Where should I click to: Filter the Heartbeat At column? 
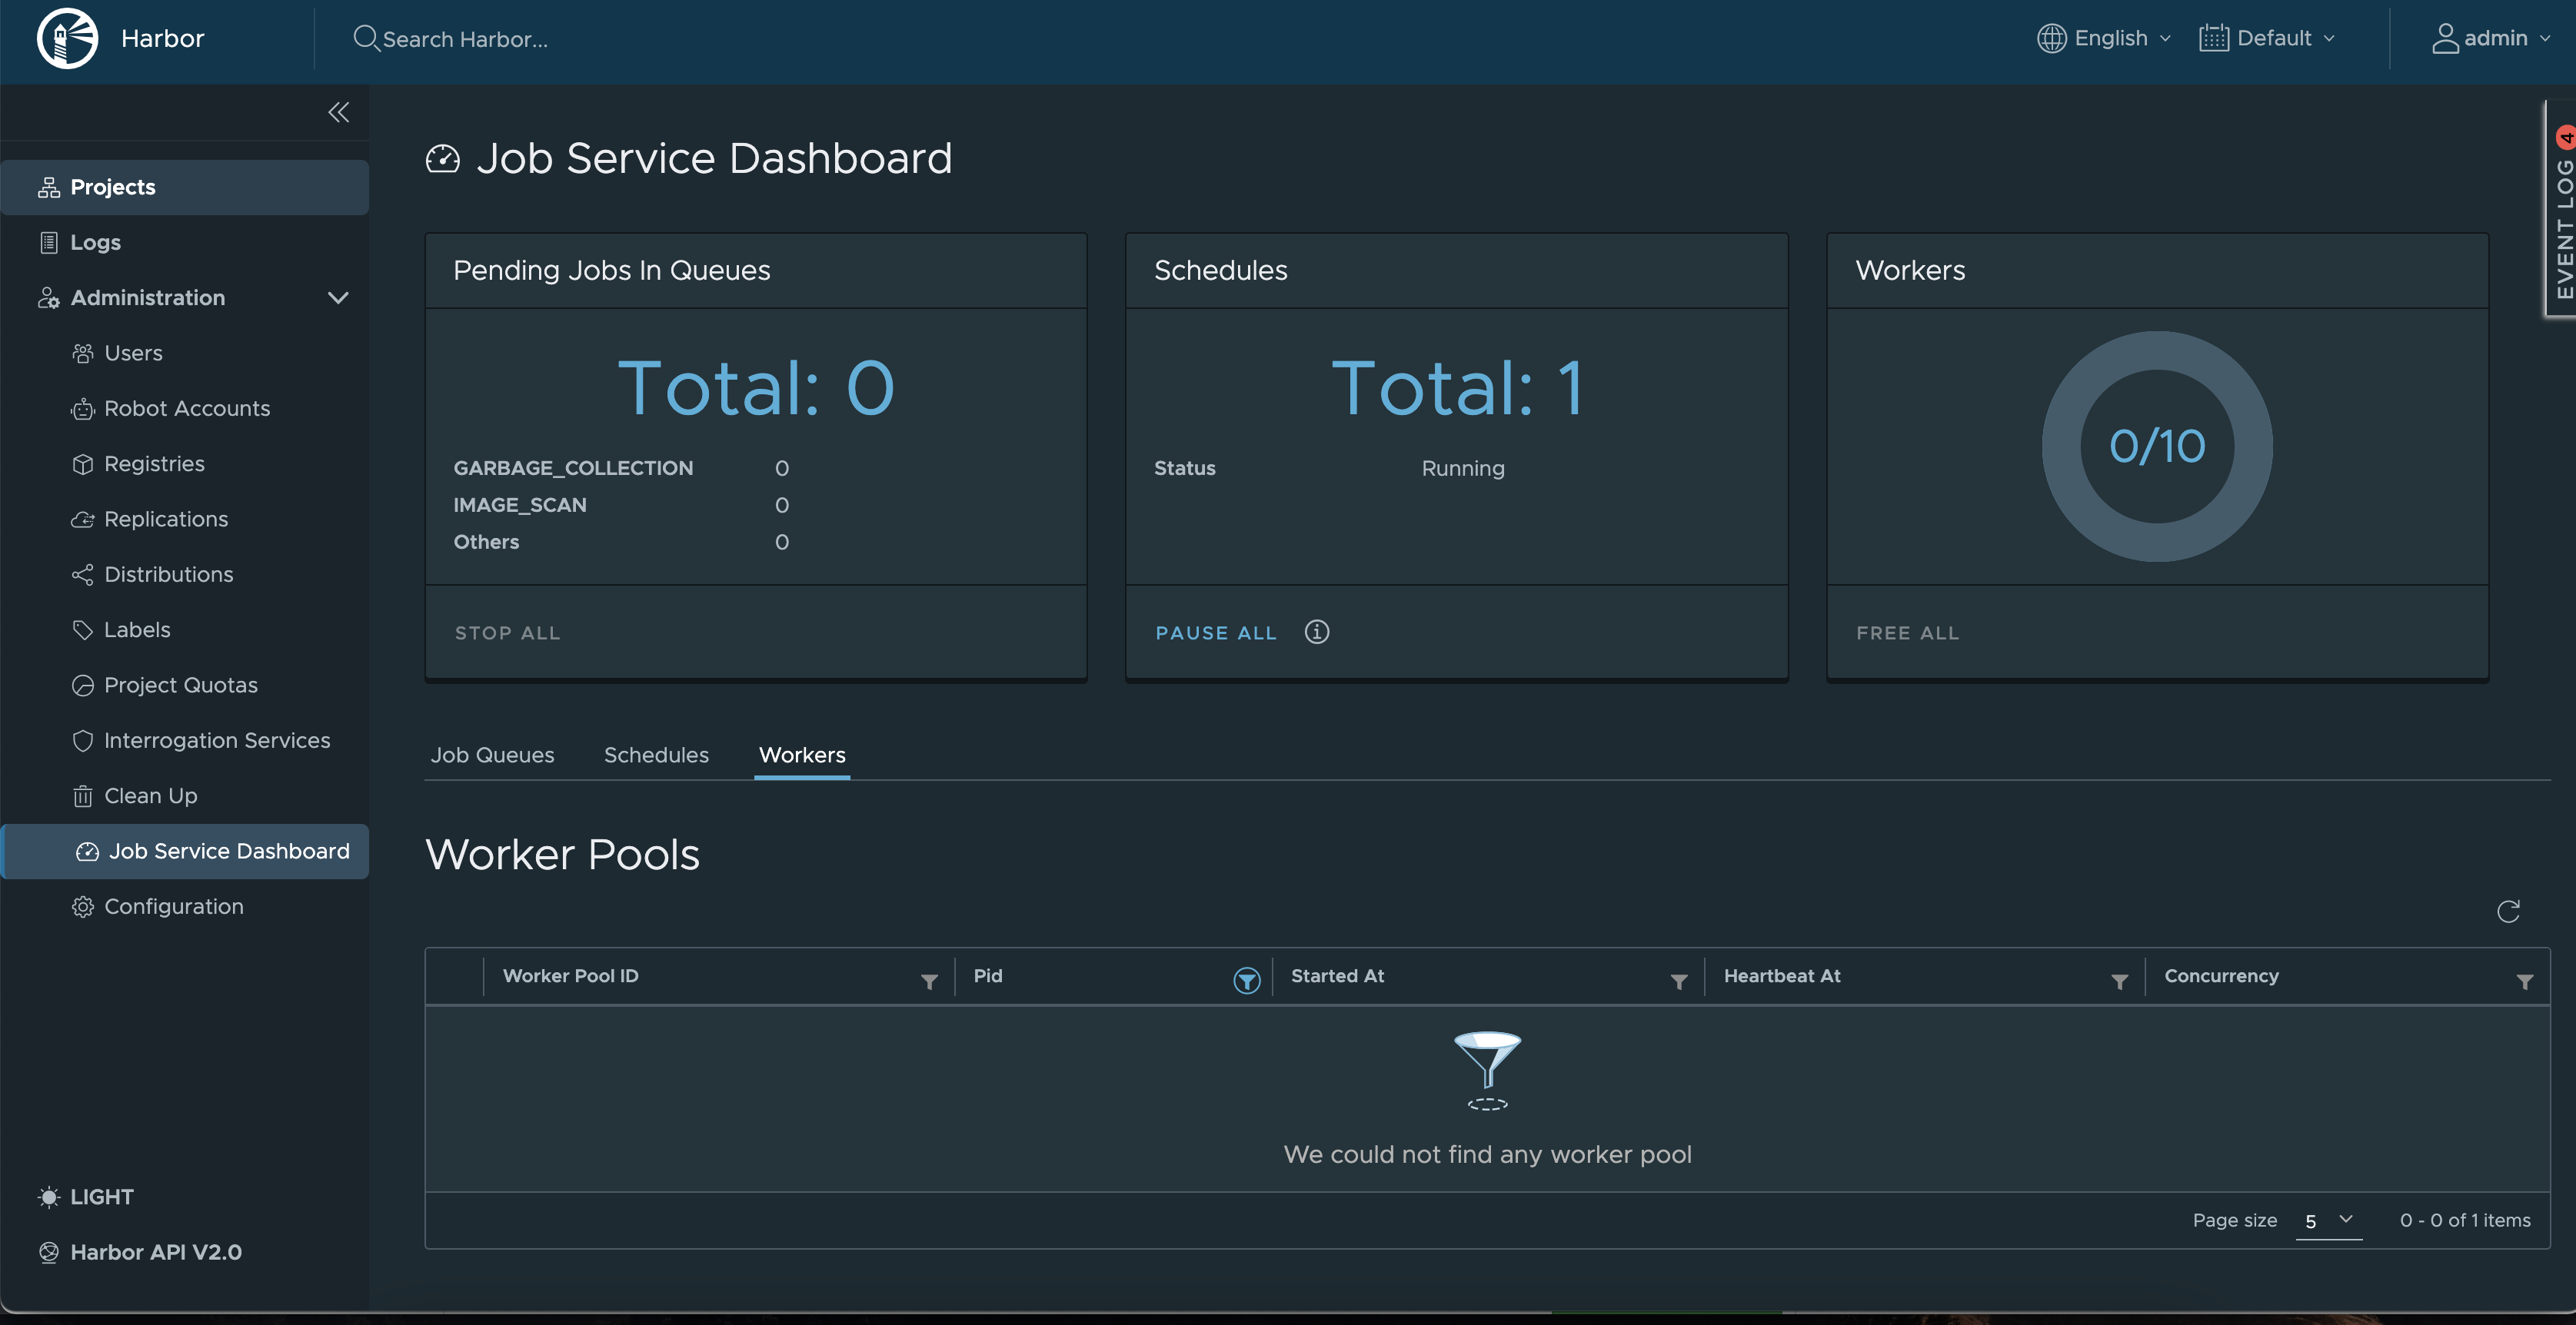(2119, 981)
